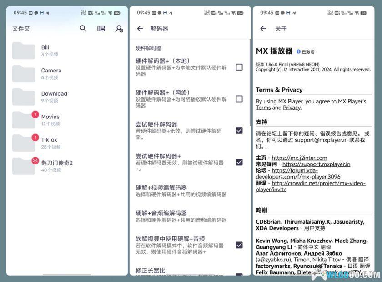Click the Camera folder icon
Viewport: 382px width, 282px height.
click(24, 73)
